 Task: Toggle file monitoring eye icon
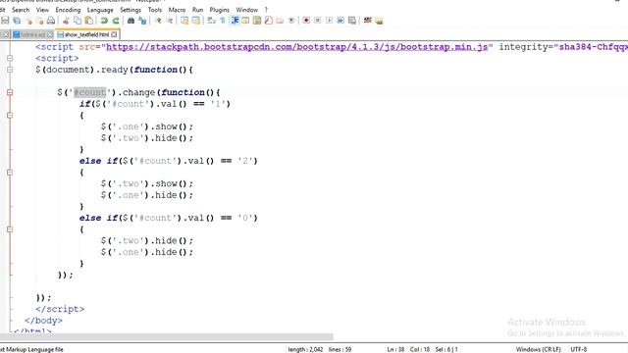click(x=291, y=21)
